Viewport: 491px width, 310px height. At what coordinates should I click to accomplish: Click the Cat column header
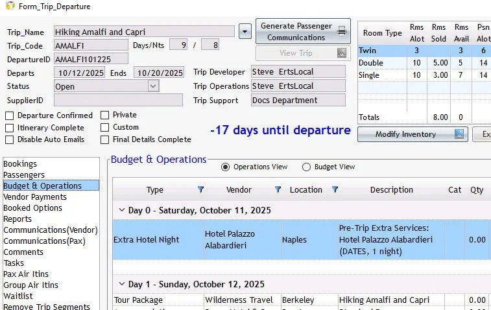[455, 190]
